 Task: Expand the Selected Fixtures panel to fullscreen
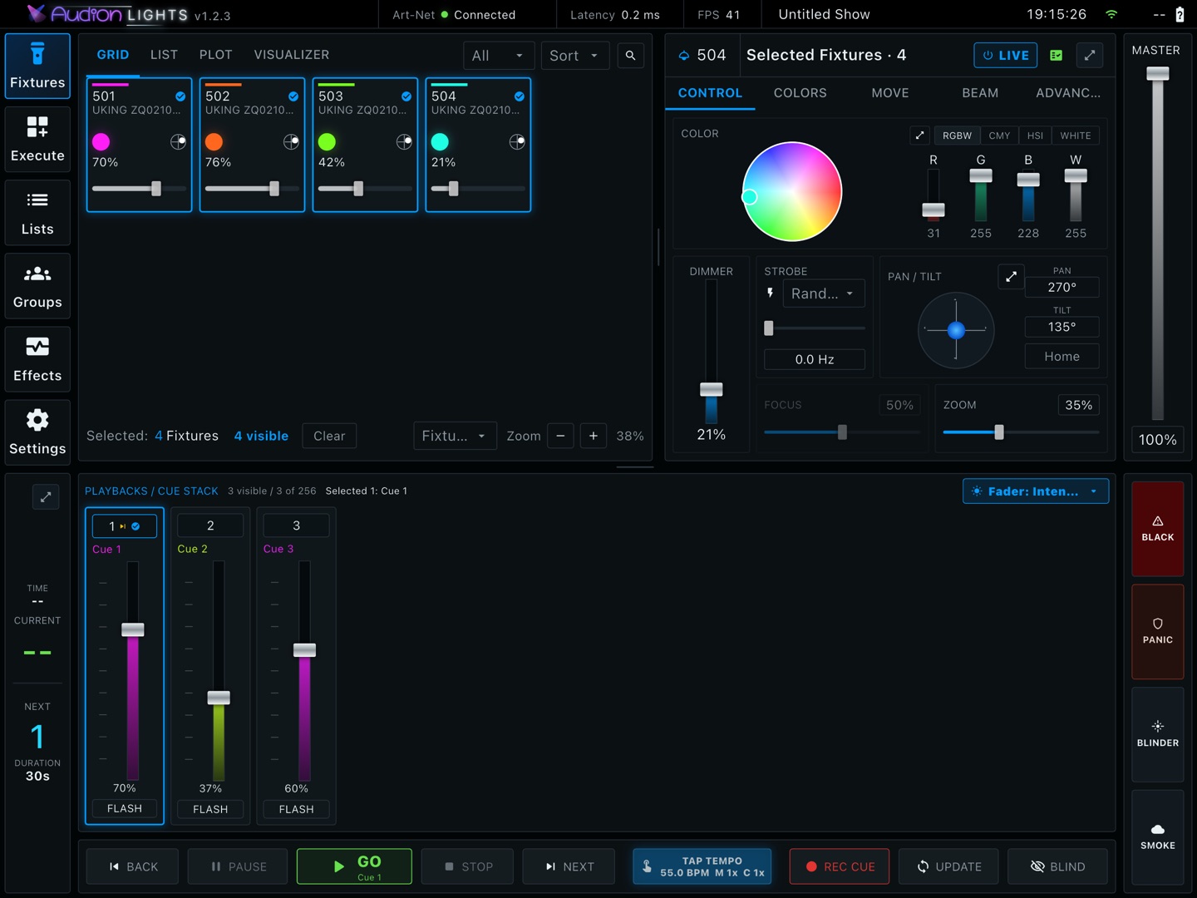pyautogui.click(x=1090, y=56)
